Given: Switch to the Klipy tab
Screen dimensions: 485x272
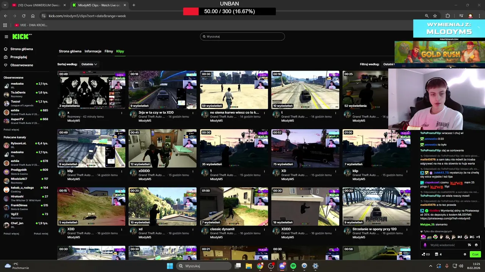Looking at the screenshot, I should point(120,51).
